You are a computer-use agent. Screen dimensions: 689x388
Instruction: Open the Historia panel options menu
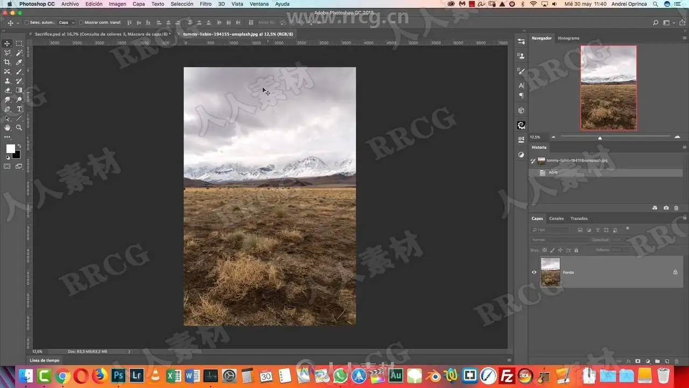tap(684, 147)
